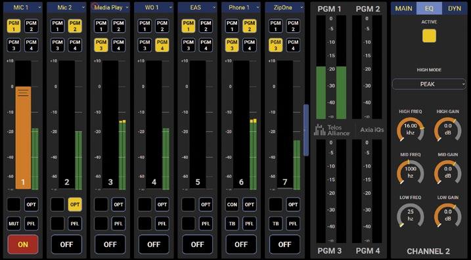Open the WO 1 source dropdown
The height and width of the screenshot is (260, 471).
tap(154, 7)
